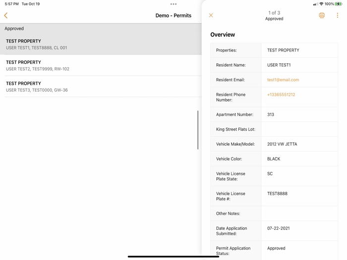Image resolution: width=347 pixels, height=260 pixels.
Task: Tap the Tue Oct 19 date
Action: click(31, 4)
